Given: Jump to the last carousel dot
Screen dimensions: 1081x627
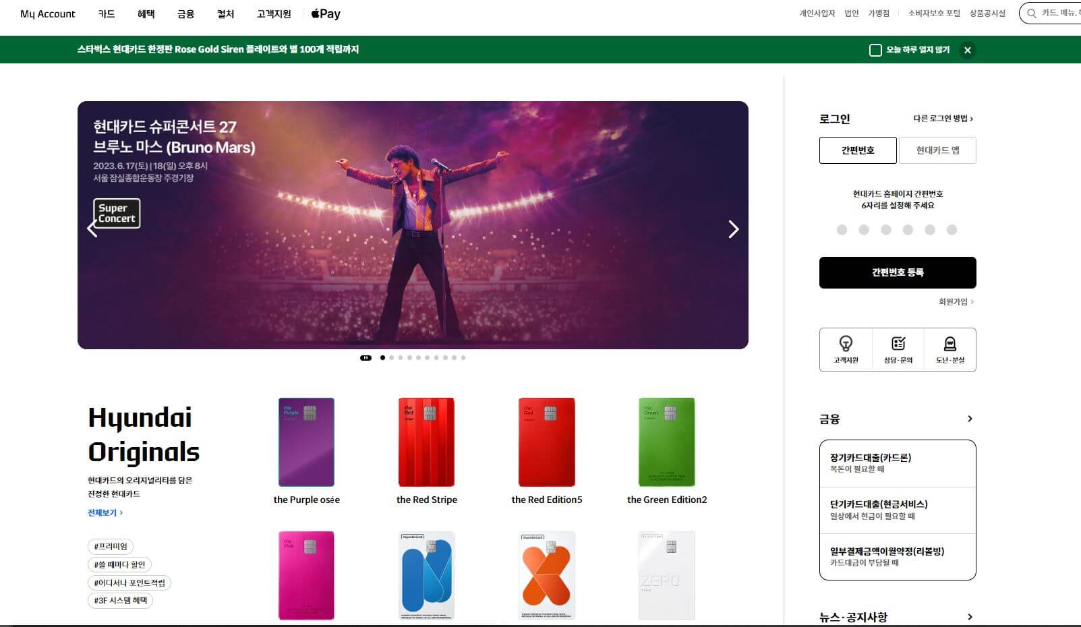Looking at the screenshot, I should [463, 358].
